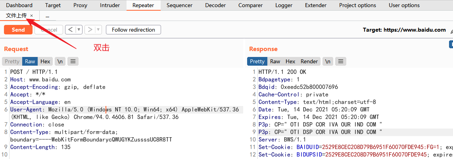
Task: Click the Content-Length: 135 line
Action: (x=40, y=147)
